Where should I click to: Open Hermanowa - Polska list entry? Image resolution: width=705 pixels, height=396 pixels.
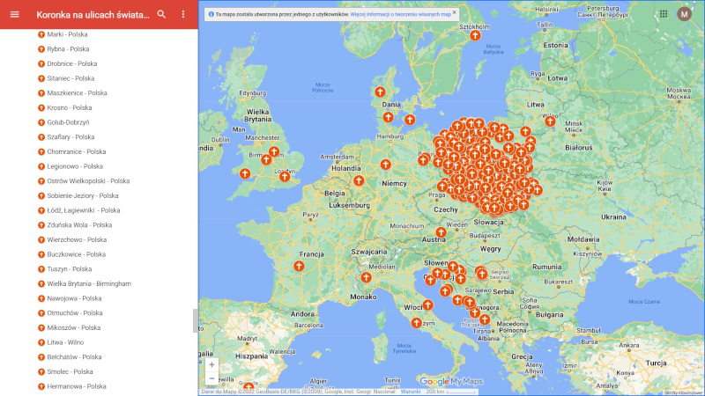click(x=77, y=386)
